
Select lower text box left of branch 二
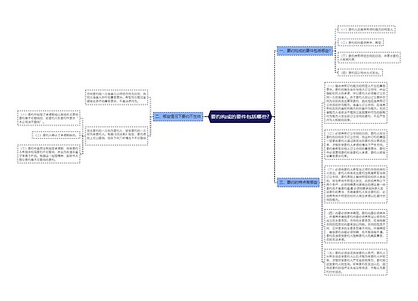coord(116,135)
